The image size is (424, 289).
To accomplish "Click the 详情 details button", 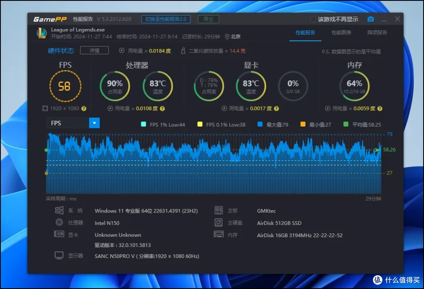I will pos(94,51).
